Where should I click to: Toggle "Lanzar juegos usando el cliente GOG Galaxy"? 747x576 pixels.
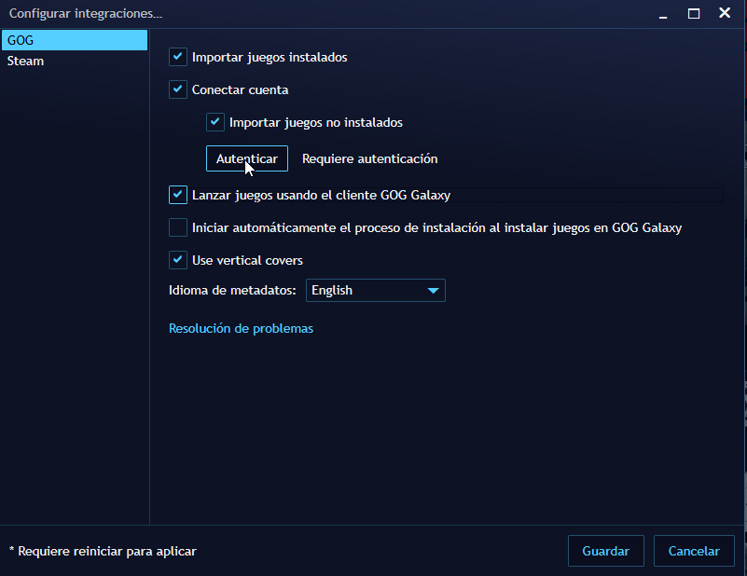click(177, 195)
